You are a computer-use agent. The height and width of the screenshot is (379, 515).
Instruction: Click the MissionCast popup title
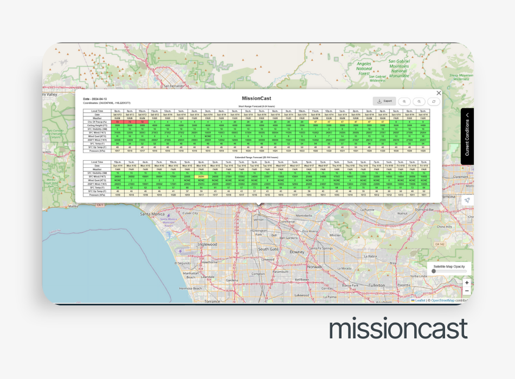tap(256, 98)
